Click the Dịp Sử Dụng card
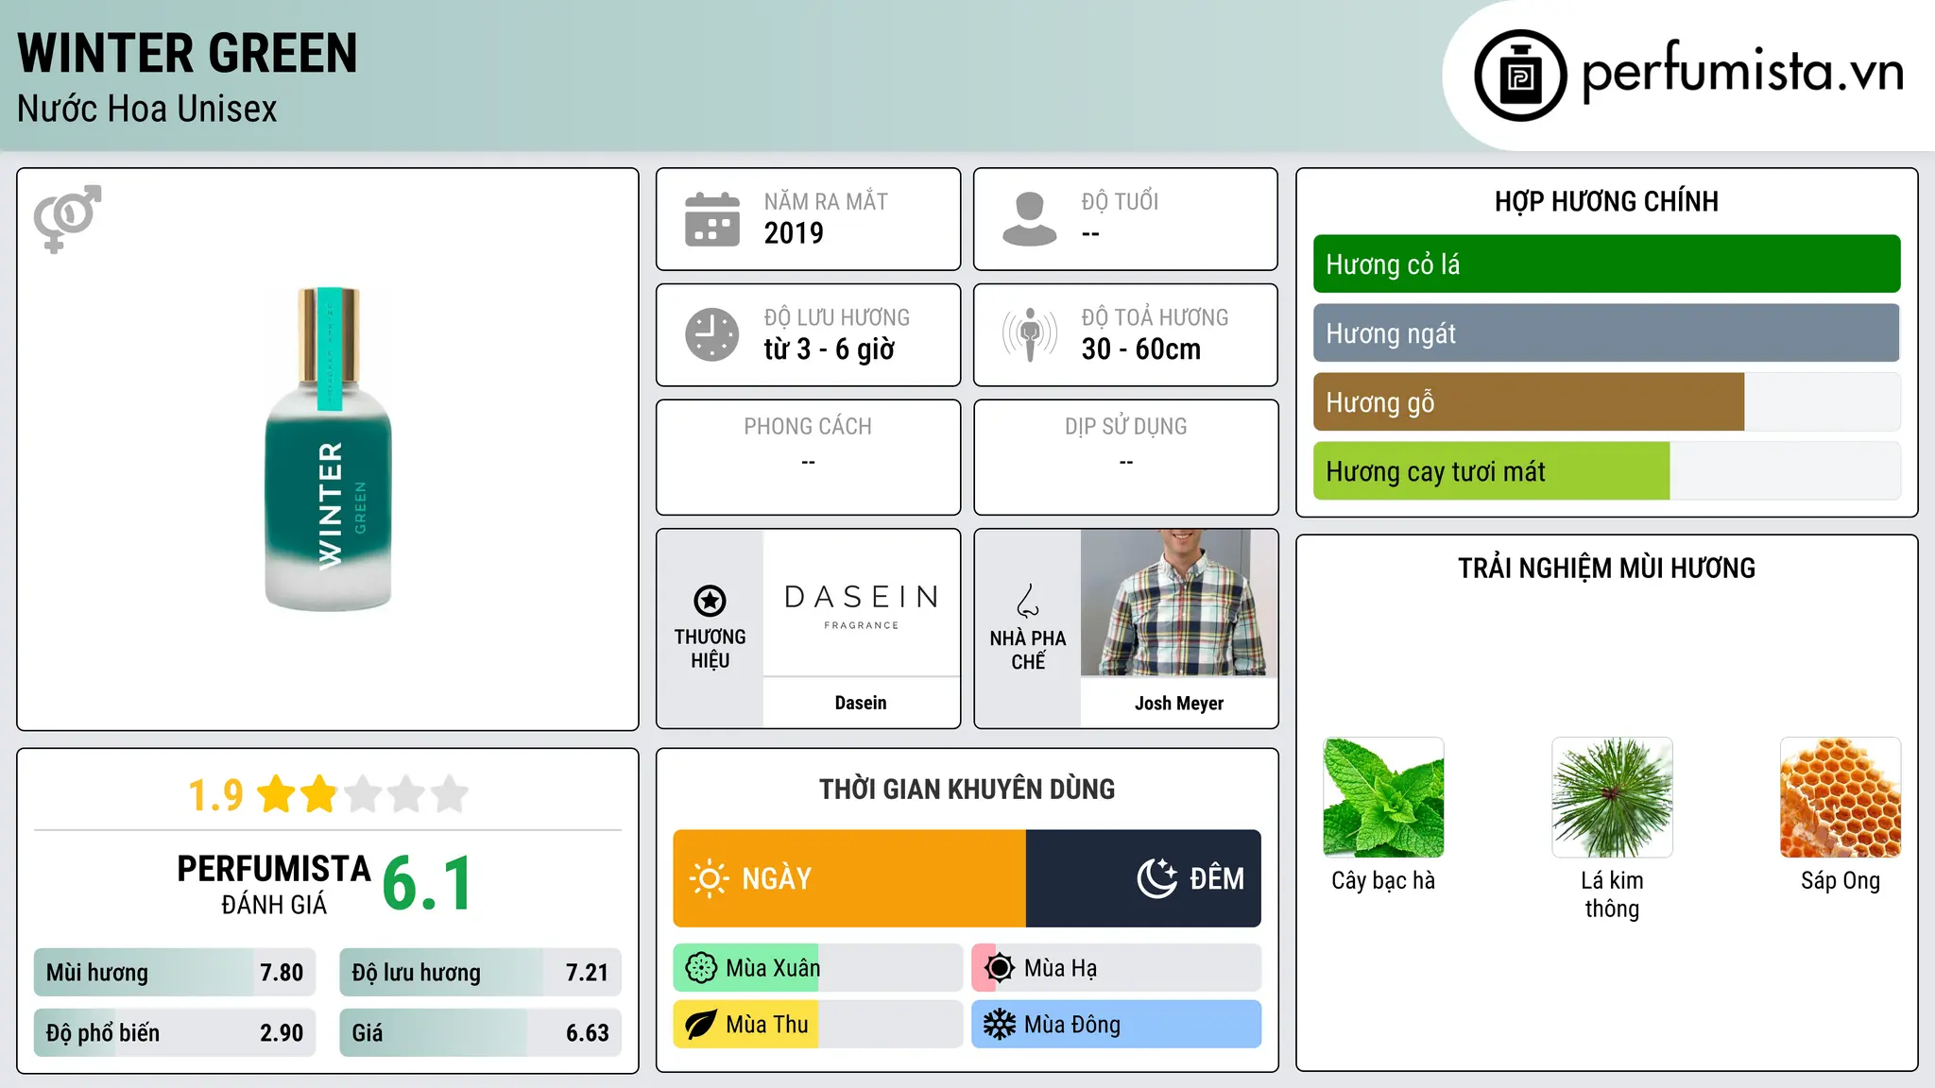 click(1125, 457)
